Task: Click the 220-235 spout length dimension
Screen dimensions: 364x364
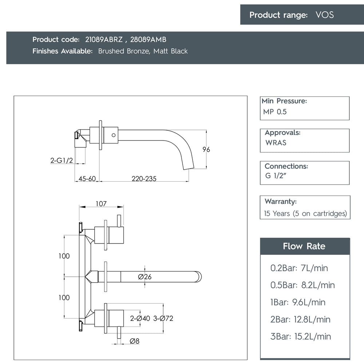Action: pyautogui.click(x=144, y=179)
